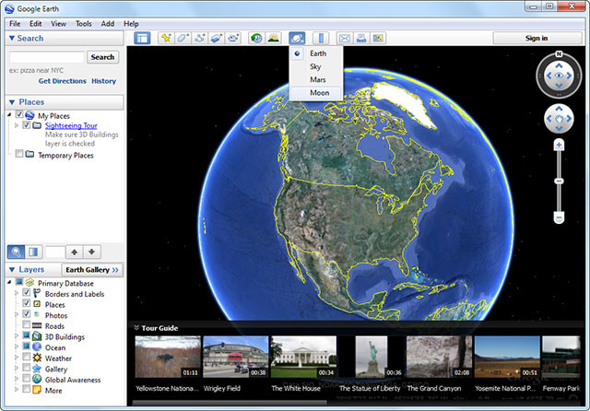Screen dimensions: 590x411
Task: Show historical imagery clock icon
Action: click(x=256, y=38)
